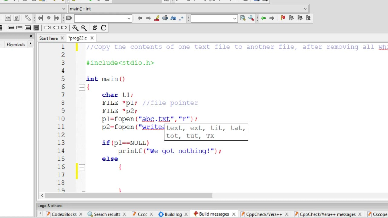Click the gray forward navigation arrow
This screenshot has height=218, width=388.
(272, 18)
